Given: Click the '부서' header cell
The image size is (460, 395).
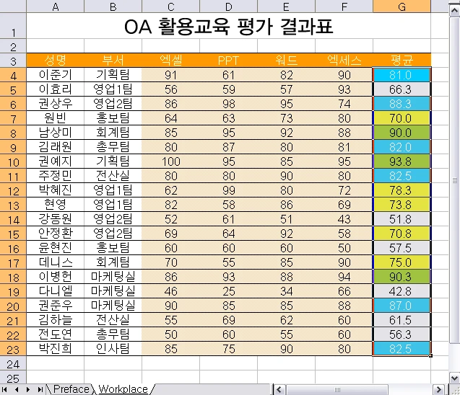Looking at the screenshot, I should pyautogui.click(x=113, y=61).
